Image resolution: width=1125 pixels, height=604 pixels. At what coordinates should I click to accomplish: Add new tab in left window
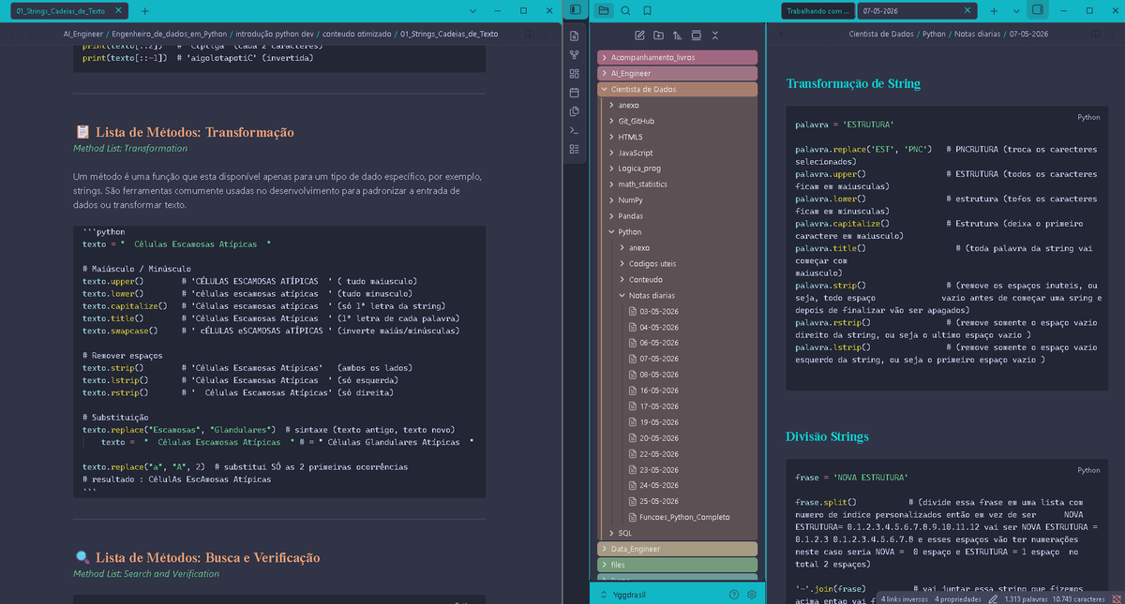coord(144,10)
